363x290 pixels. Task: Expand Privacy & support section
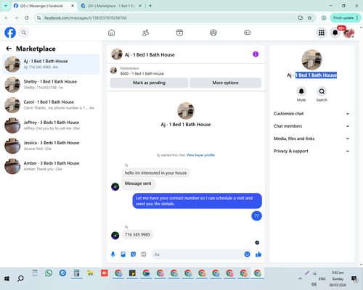[311, 151]
